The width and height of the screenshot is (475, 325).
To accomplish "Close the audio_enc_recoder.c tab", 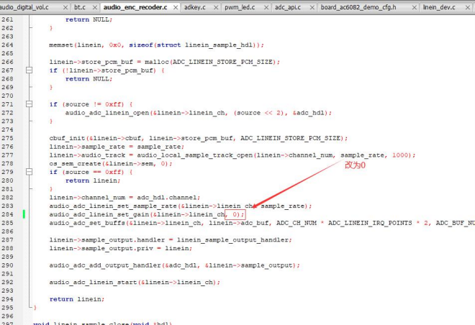I will tap(176, 8).
